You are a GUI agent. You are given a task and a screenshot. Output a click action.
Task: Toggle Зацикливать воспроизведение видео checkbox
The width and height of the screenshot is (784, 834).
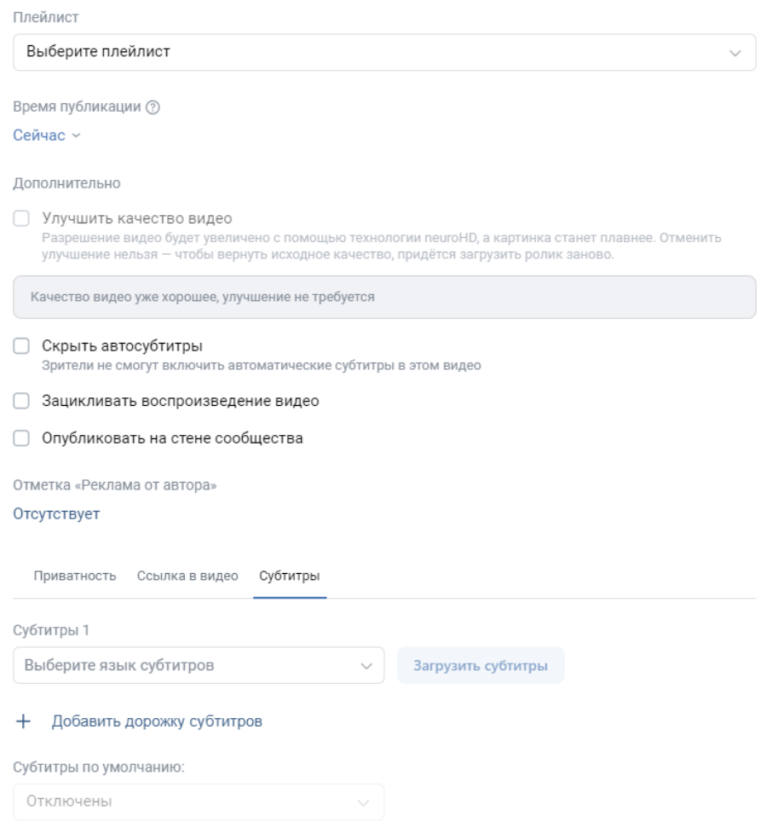pyautogui.click(x=22, y=401)
